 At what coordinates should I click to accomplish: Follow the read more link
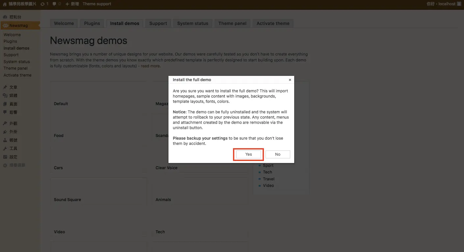tap(151, 66)
